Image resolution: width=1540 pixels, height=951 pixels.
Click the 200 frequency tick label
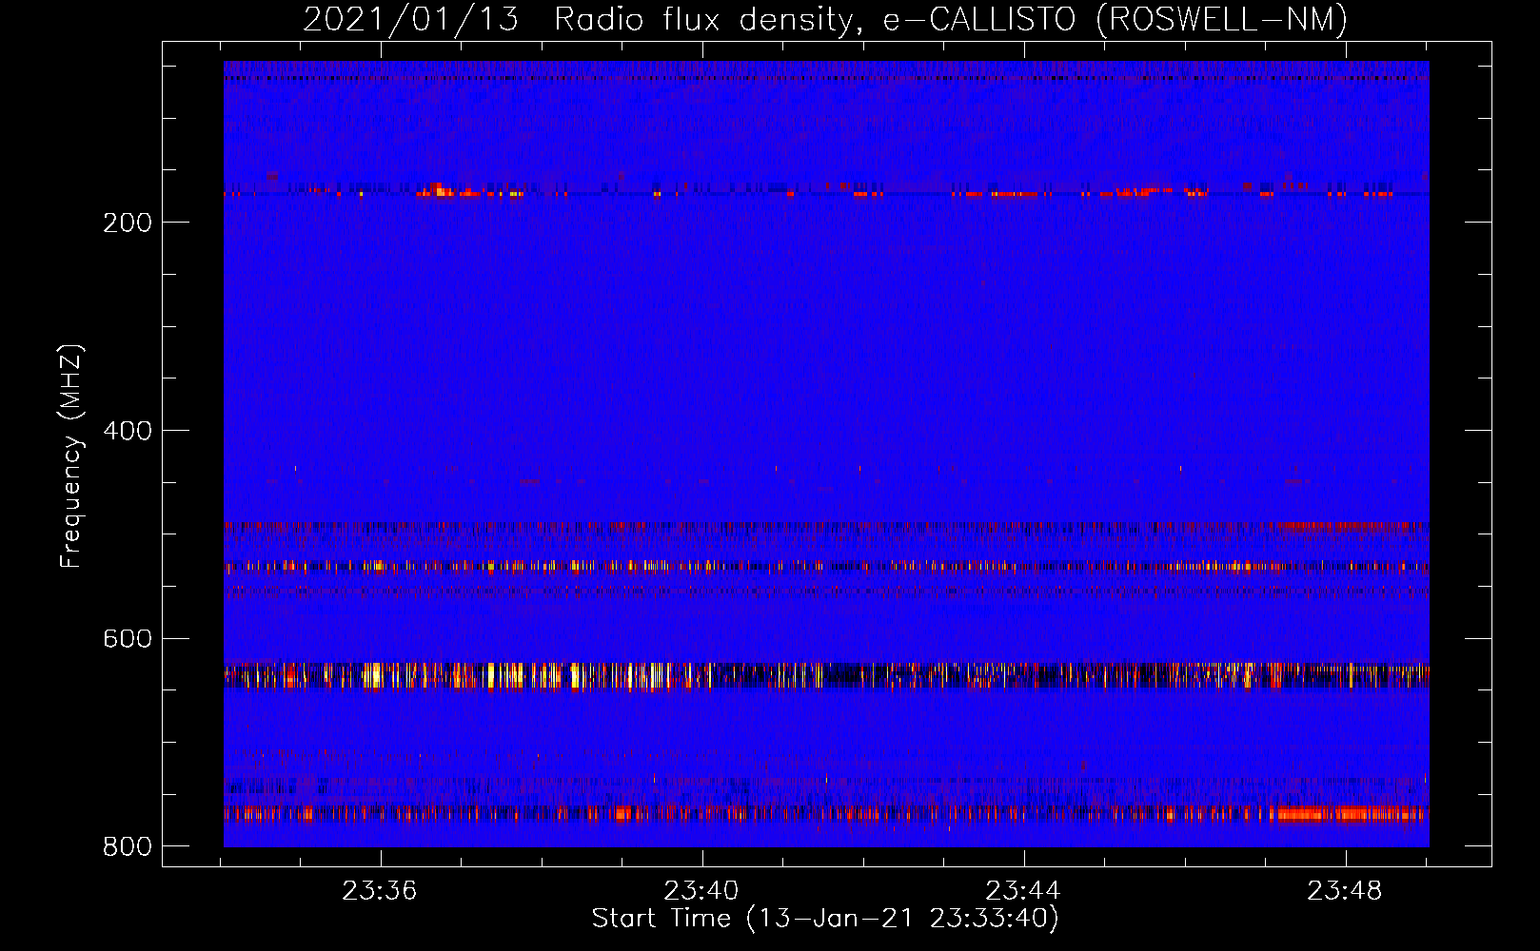click(128, 223)
